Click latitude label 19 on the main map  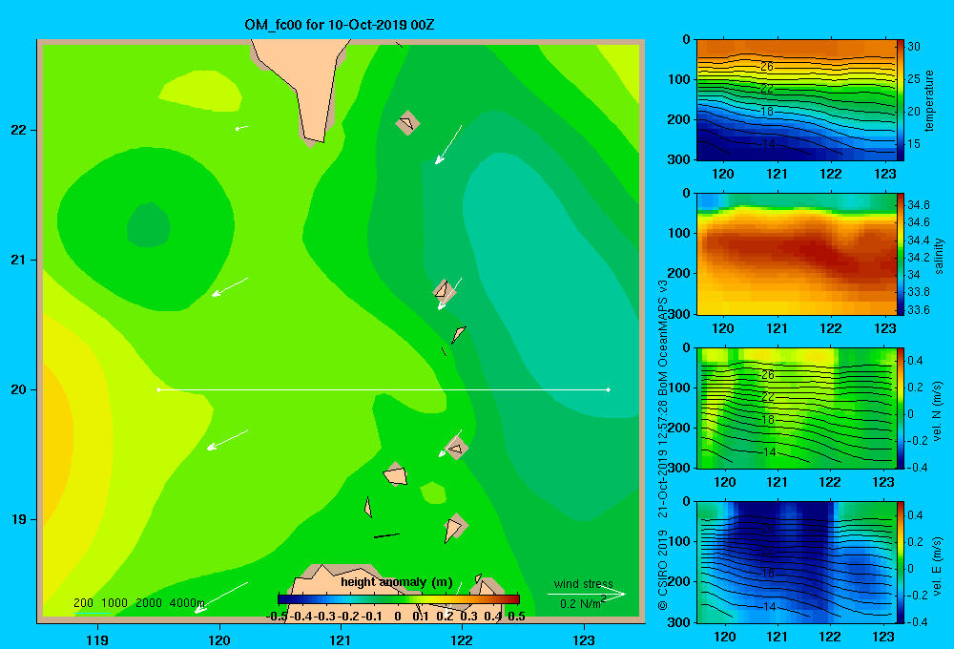[x=19, y=519]
